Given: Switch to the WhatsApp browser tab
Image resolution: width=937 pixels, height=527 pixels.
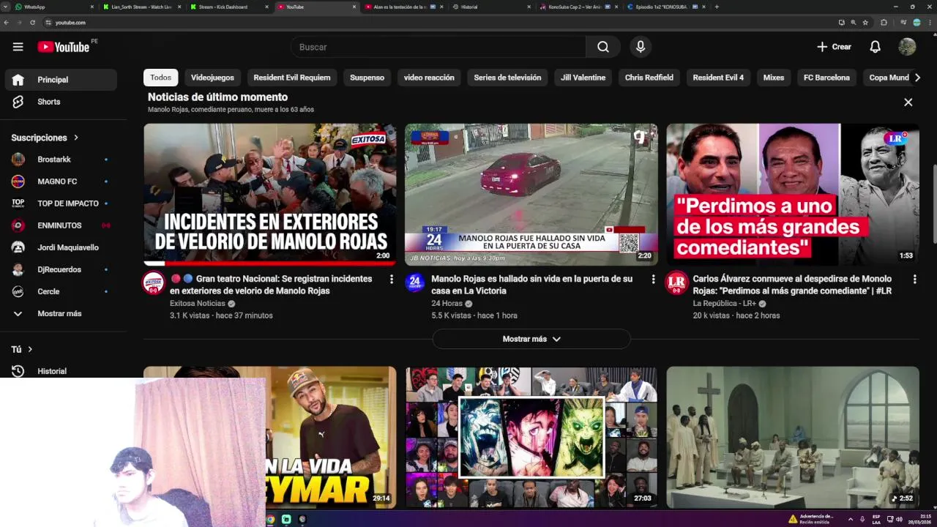Looking at the screenshot, I should coord(54,7).
